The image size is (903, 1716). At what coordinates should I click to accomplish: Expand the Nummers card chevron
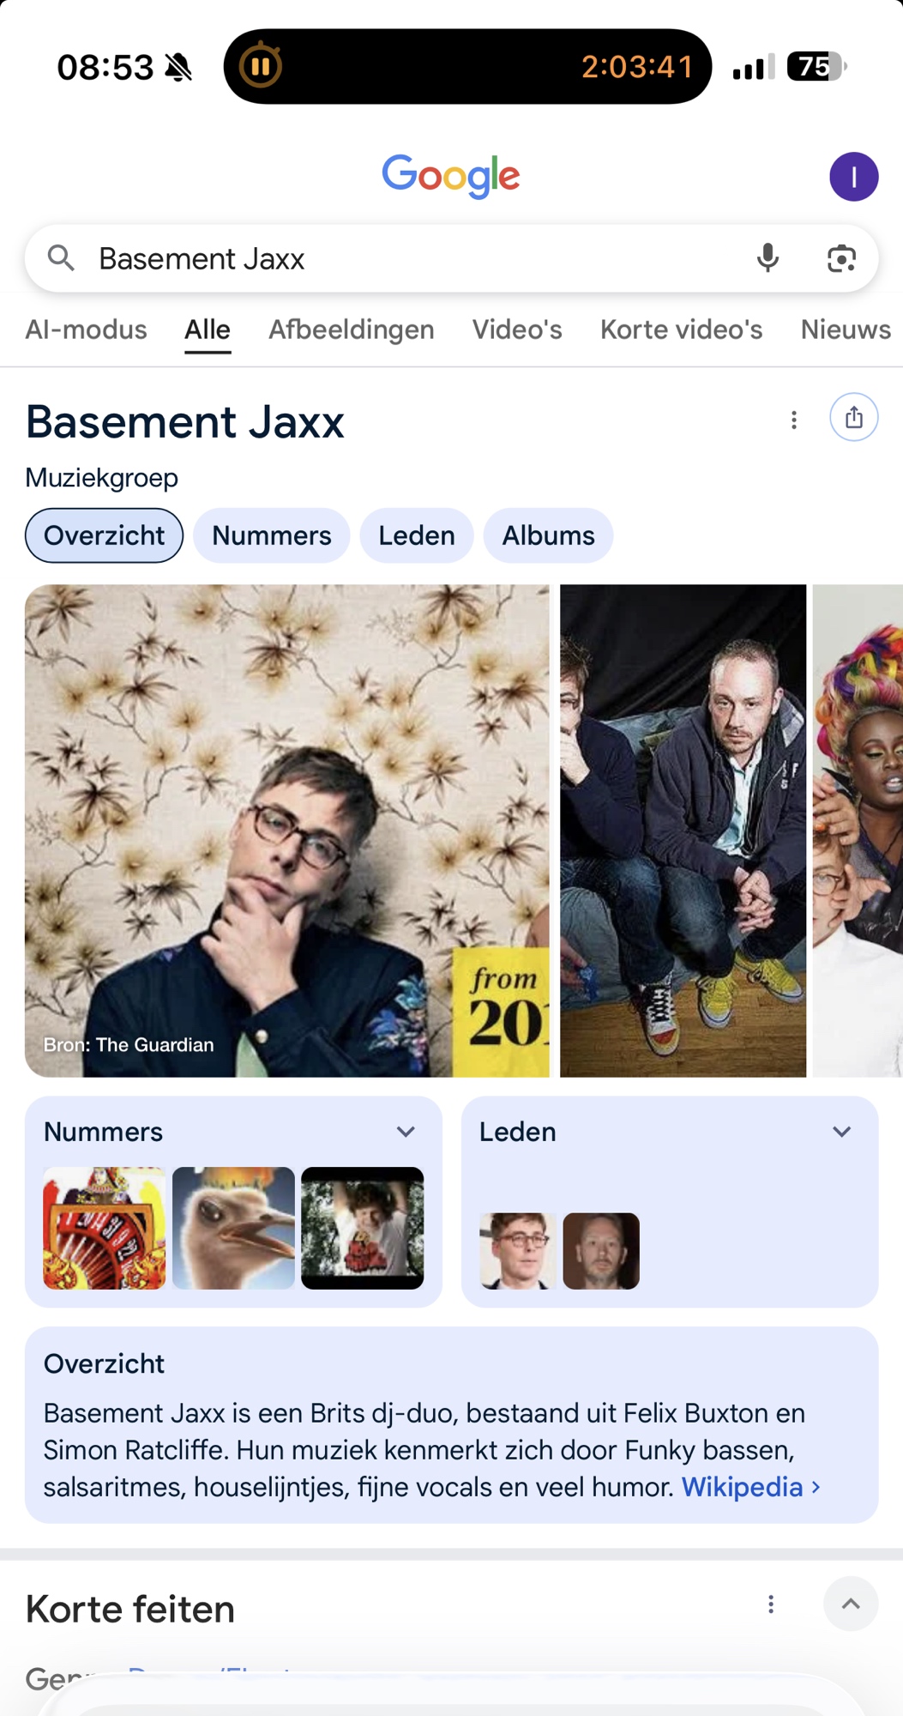406,1132
